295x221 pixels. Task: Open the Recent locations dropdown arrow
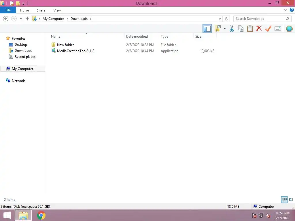21,19
